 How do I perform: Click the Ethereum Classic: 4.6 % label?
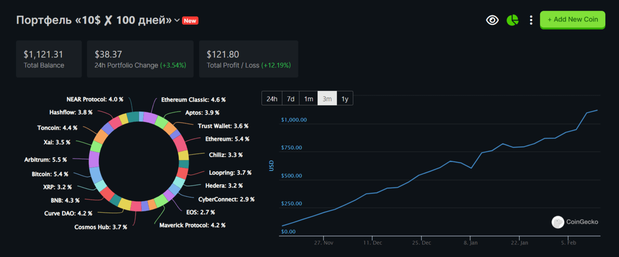[x=193, y=100]
